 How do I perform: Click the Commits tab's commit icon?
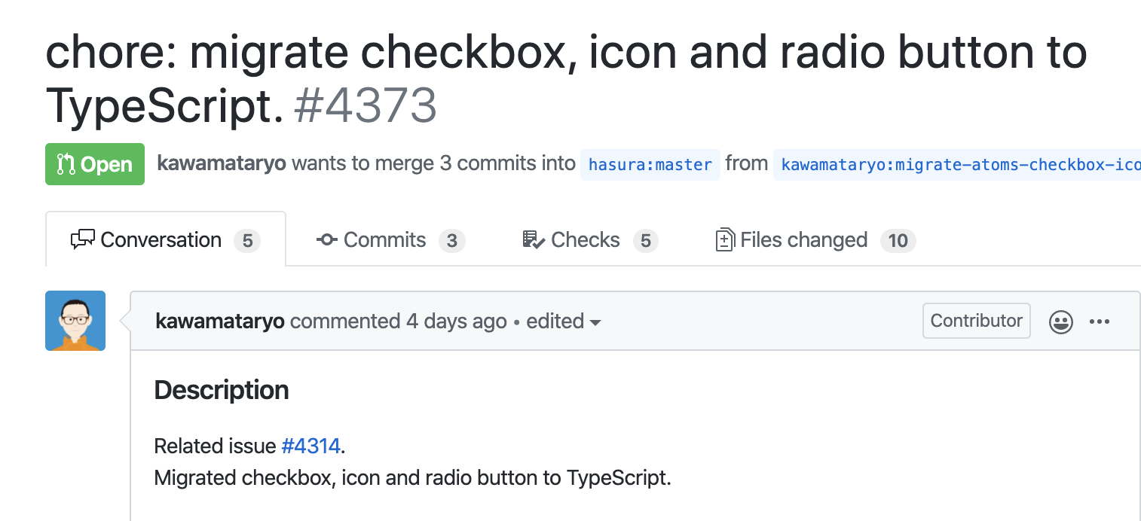click(x=326, y=240)
